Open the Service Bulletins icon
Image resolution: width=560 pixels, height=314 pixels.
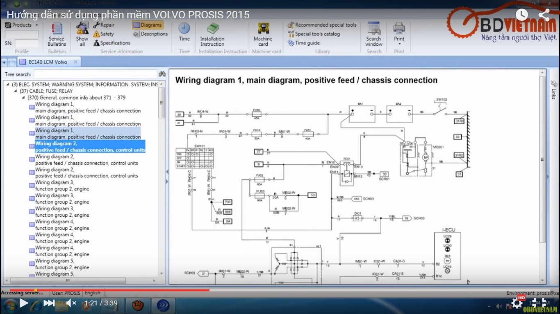coord(57,29)
